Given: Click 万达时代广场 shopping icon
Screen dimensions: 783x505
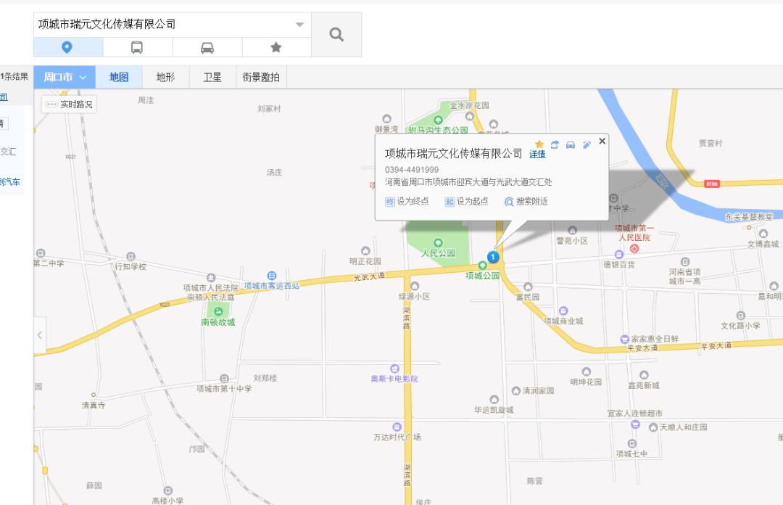Looking at the screenshot, I should [x=397, y=427].
